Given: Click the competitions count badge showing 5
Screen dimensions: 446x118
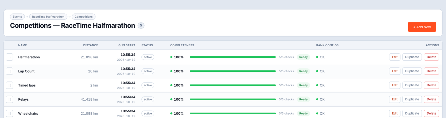Looking at the screenshot, I should [x=141, y=25].
